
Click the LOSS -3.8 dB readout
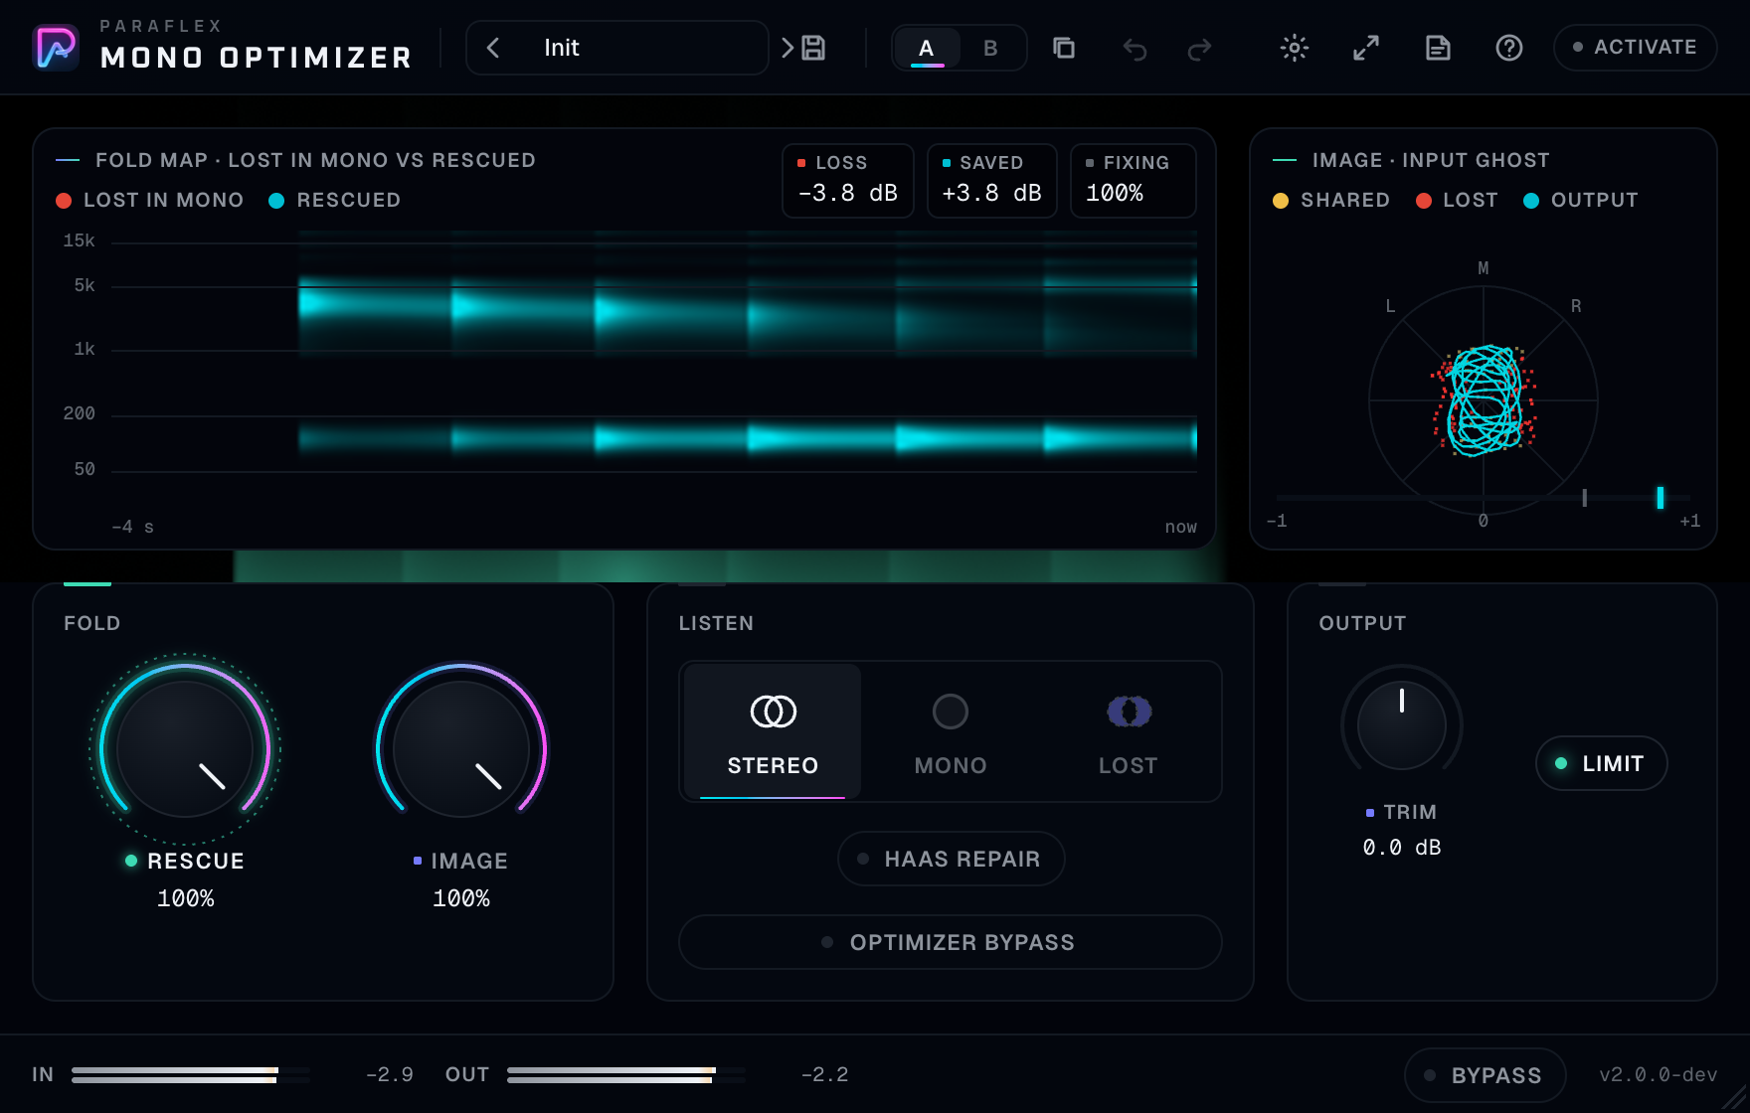(848, 181)
